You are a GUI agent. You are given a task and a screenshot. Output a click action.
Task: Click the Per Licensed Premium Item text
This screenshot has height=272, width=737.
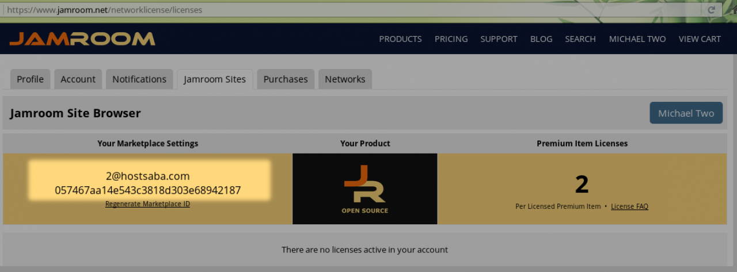[558, 206]
